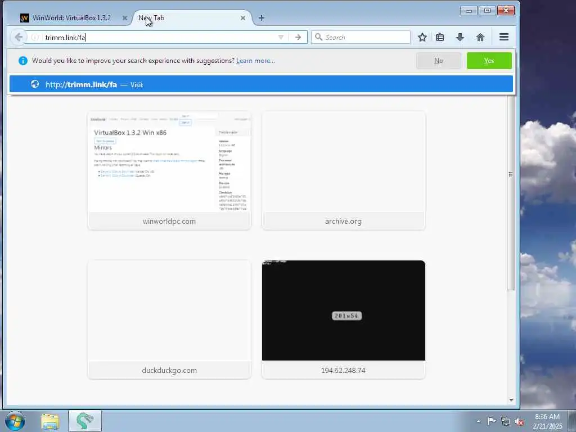576x432 pixels.
Task: Open a new tab with the plus button
Action: (x=261, y=17)
